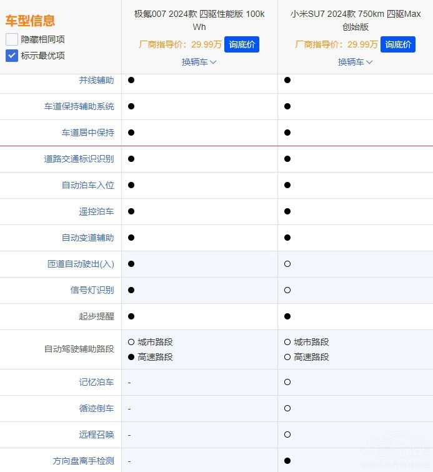Click 小米SU7 hollow circle beside 城市路段
433x472 pixels.
287,342
